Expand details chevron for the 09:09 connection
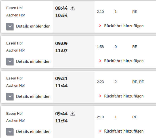This screenshot has width=156, height=138. 10,61
